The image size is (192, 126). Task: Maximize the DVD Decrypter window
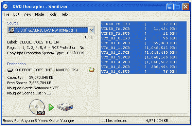[x=178, y=6]
